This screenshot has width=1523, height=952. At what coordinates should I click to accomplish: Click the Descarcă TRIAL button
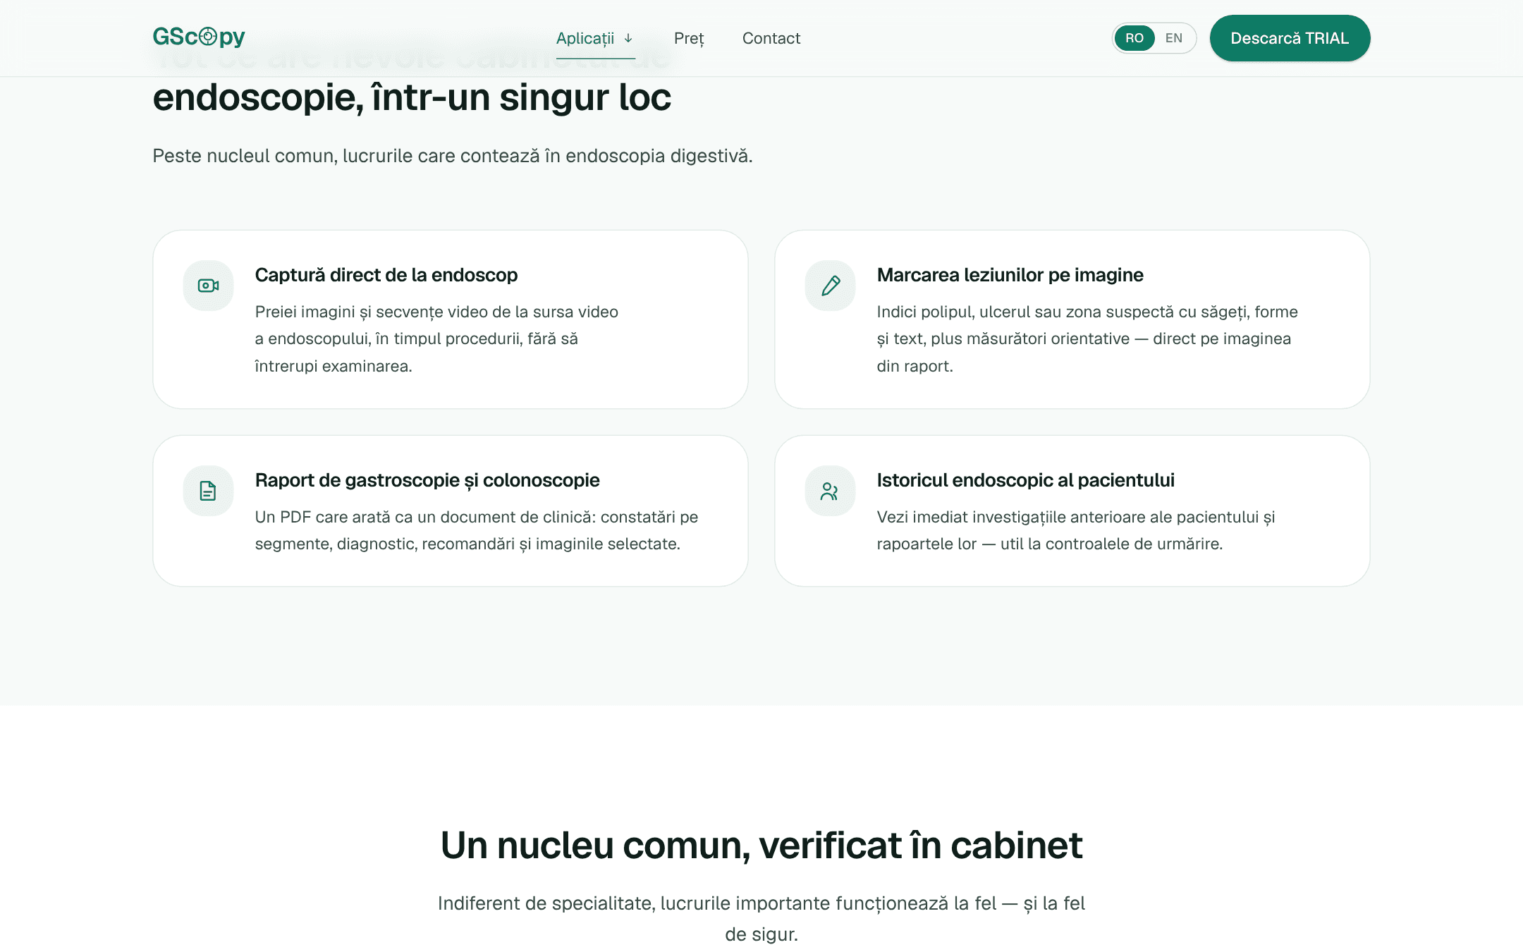(x=1290, y=38)
